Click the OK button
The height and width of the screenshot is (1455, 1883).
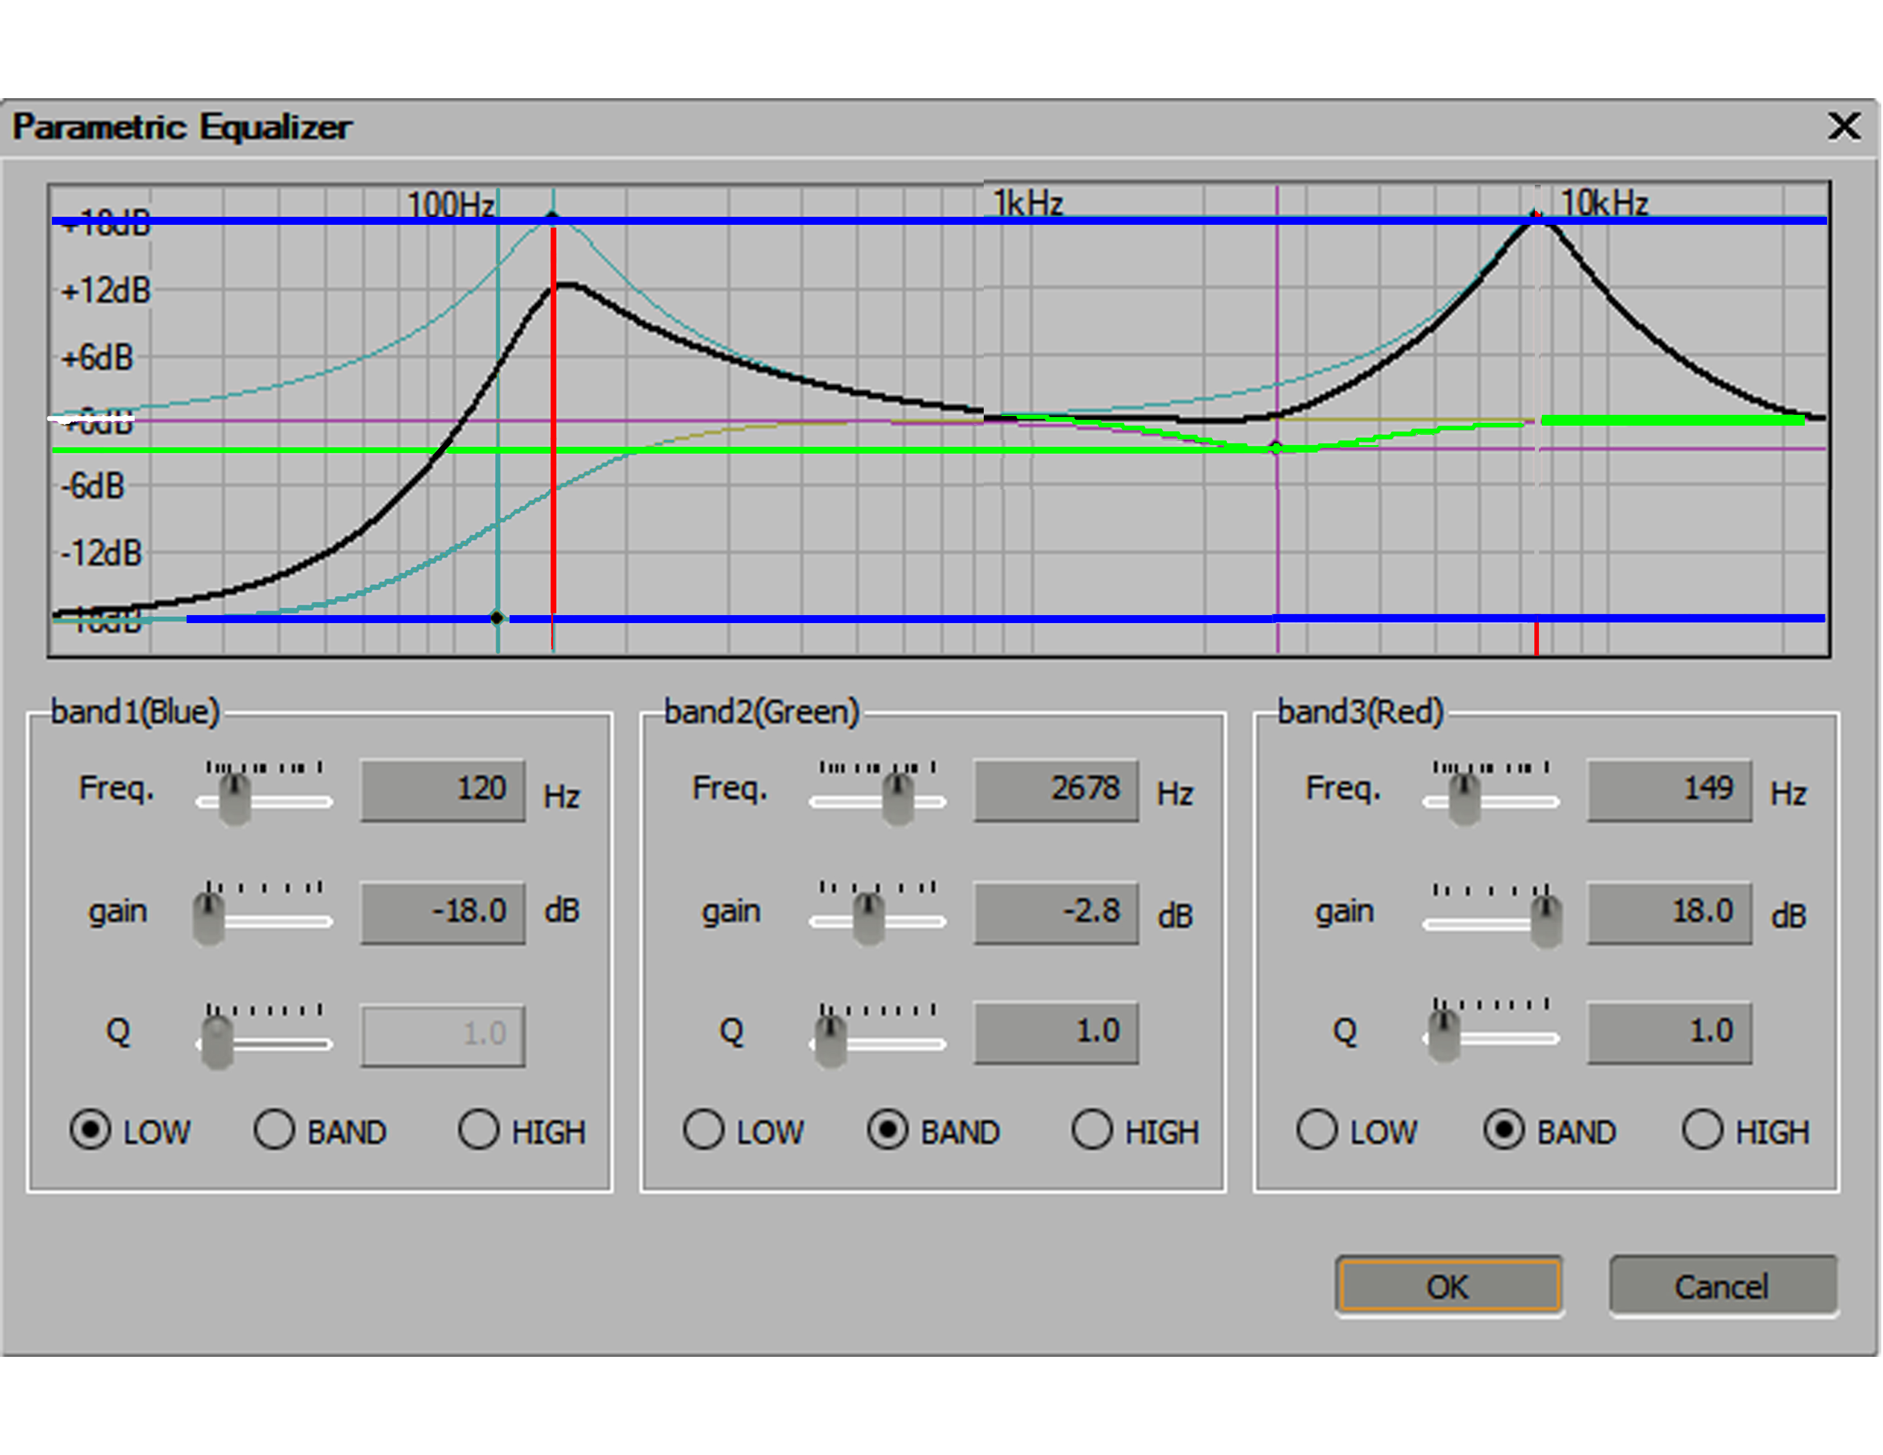[1448, 1286]
